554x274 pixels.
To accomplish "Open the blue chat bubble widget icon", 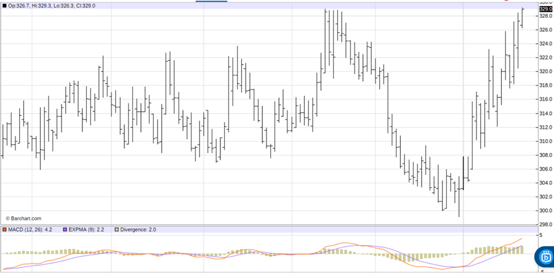I will click(x=545, y=256).
